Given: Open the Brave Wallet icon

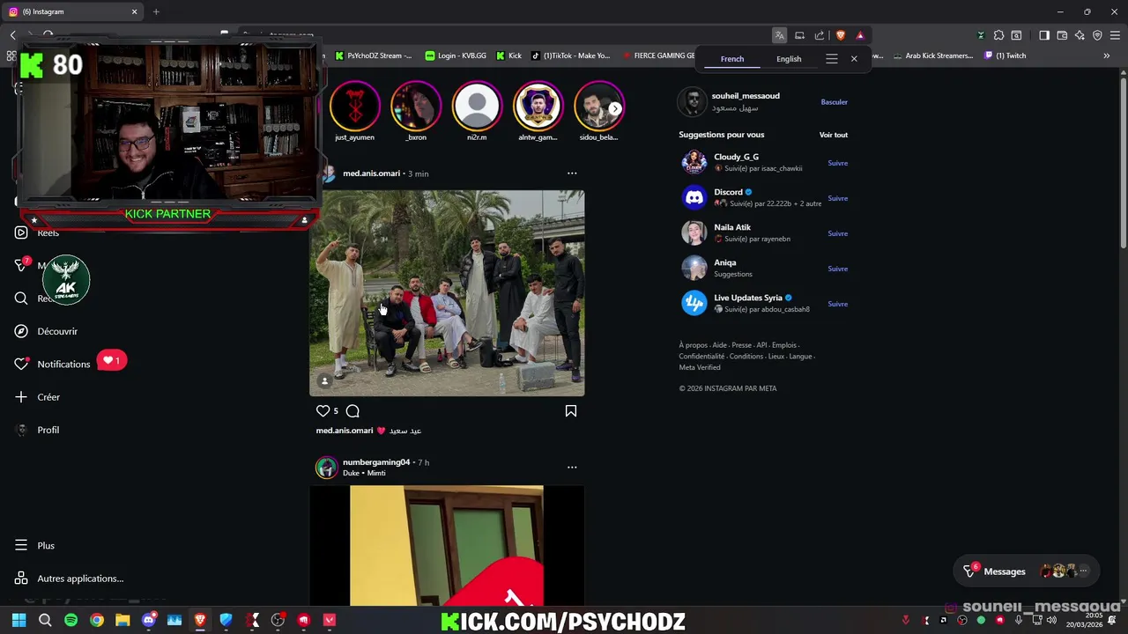Looking at the screenshot, I should point(1062,35).
